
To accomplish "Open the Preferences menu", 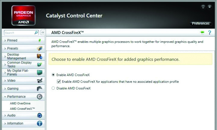I will [x=200, y=23].
